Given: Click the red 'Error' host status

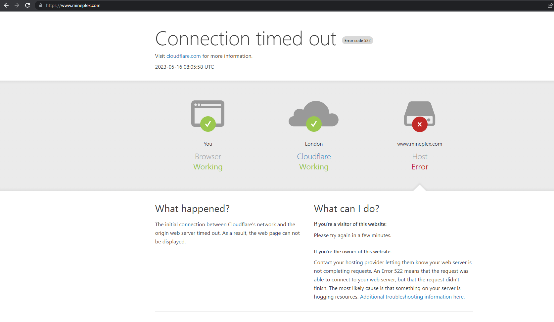Looking at the screenshot, I should pos(420,167).
